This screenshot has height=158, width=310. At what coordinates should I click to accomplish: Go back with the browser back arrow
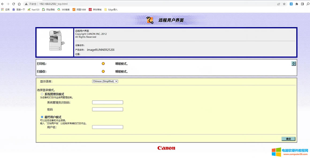click(3, 4)
